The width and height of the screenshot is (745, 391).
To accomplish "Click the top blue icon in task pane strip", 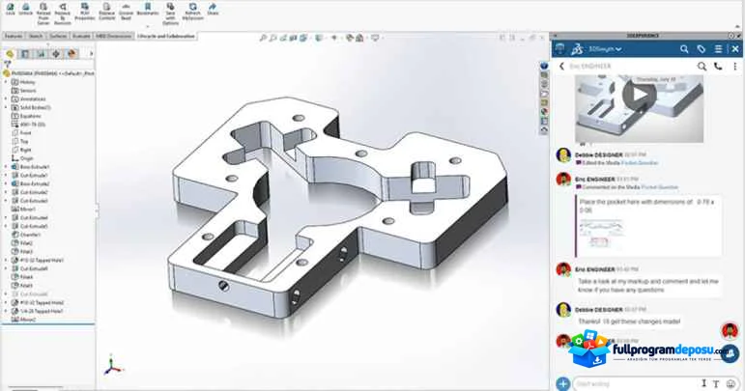I will point(544,66).
